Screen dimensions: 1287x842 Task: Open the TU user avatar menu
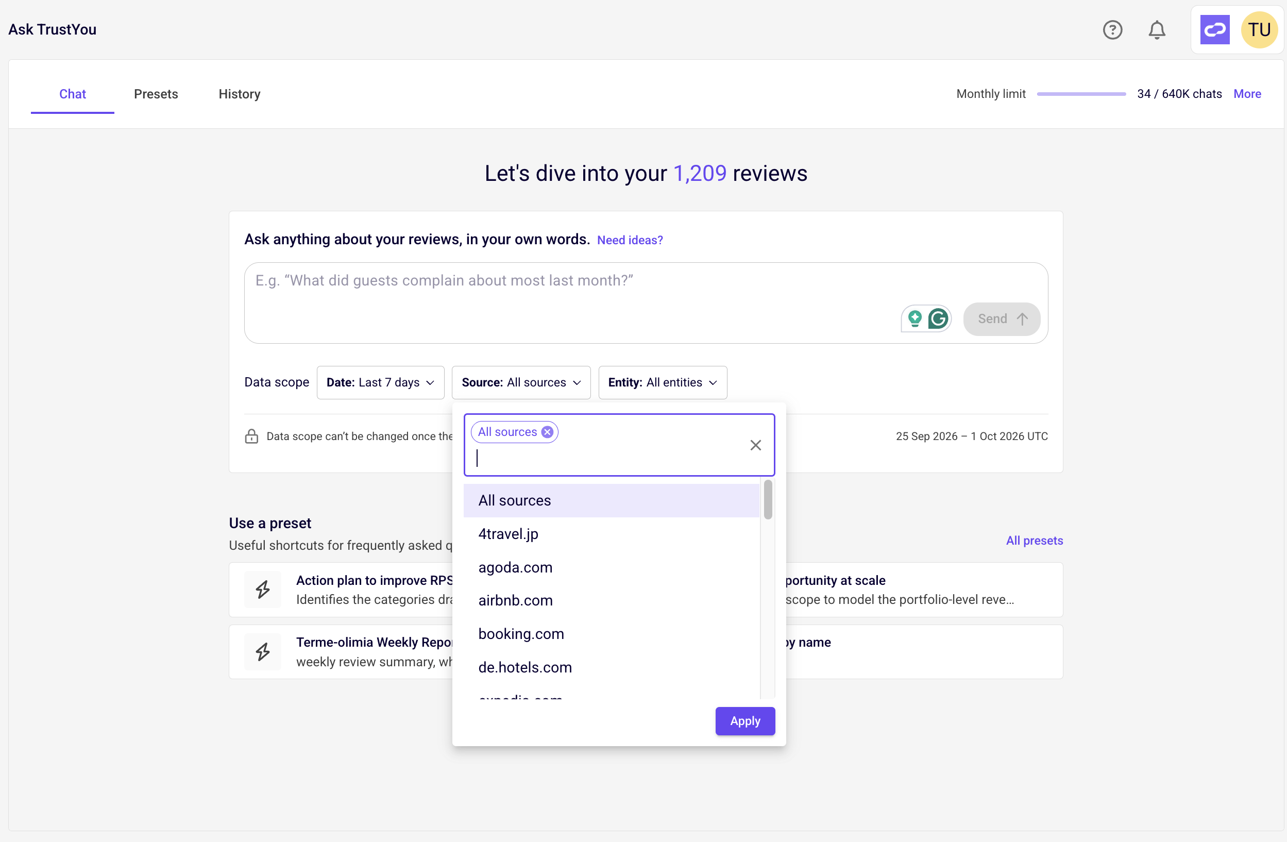pos(1259,30)
